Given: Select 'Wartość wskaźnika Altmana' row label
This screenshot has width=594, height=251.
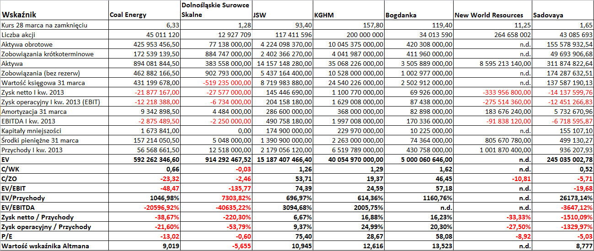Looking at the screenshot, I should tap(45, 246).
